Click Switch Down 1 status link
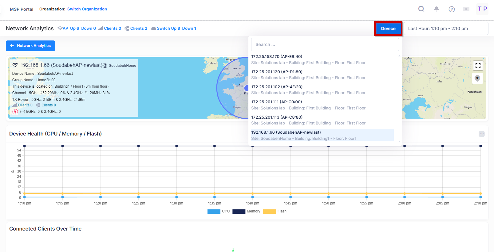 click(x=189, y=29)
